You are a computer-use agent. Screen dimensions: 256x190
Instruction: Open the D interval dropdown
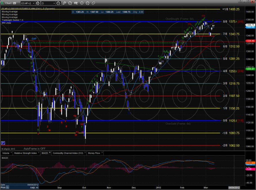pyautogui.click(x=54, y=3)
